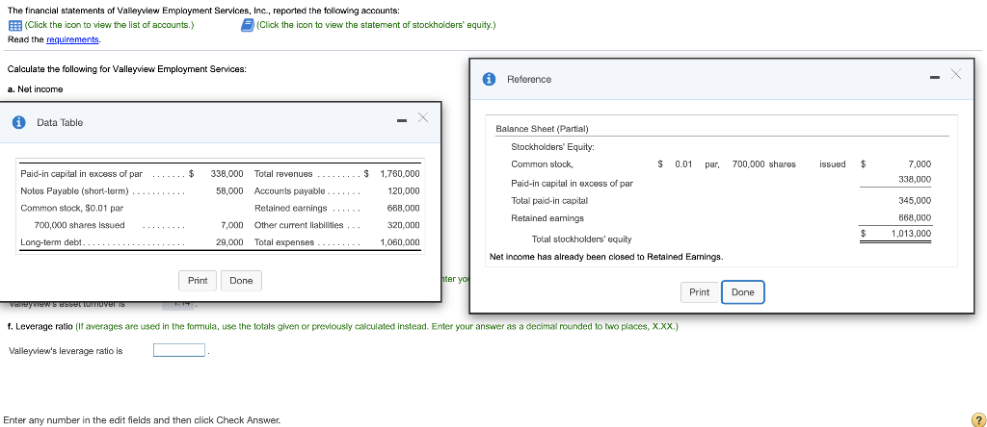Image resolution: width=987 pixels, height=427 pixels.
Task: Click the Common stock 7,000 amount in Reference
Action: tap(920, 164)
